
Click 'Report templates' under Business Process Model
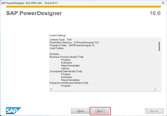click(70, 66)
